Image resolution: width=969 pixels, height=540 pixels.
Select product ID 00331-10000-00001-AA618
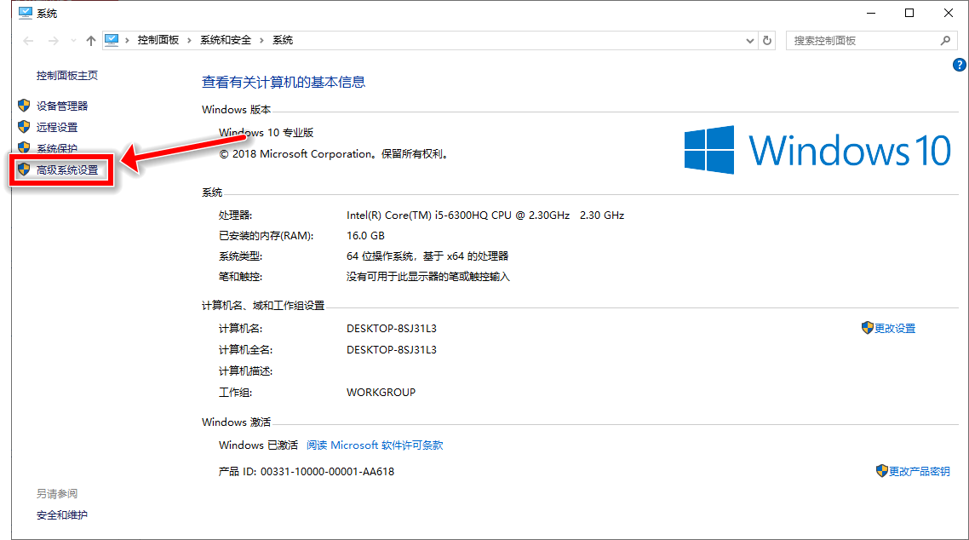tap(327, 472)
